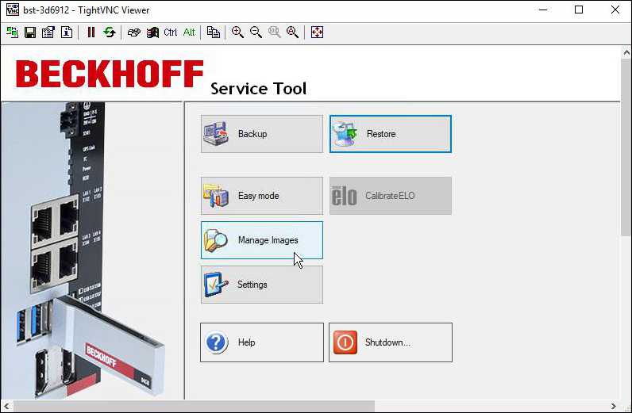Open the Restore function
This screenshot has width=632, height=413.
391,134
